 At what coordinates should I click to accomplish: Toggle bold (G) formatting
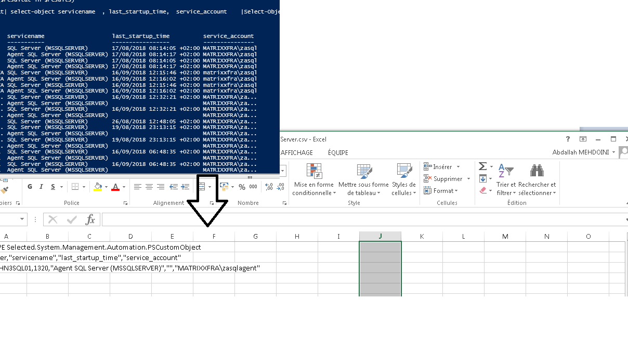point(30,187)
